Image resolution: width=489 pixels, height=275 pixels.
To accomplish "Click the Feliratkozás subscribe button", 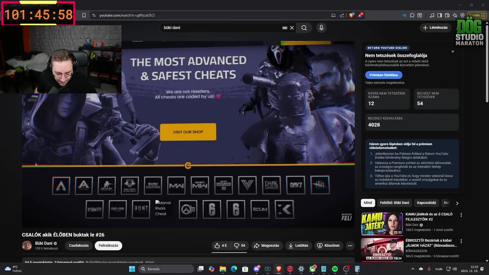I will click(x=108, y=246).
